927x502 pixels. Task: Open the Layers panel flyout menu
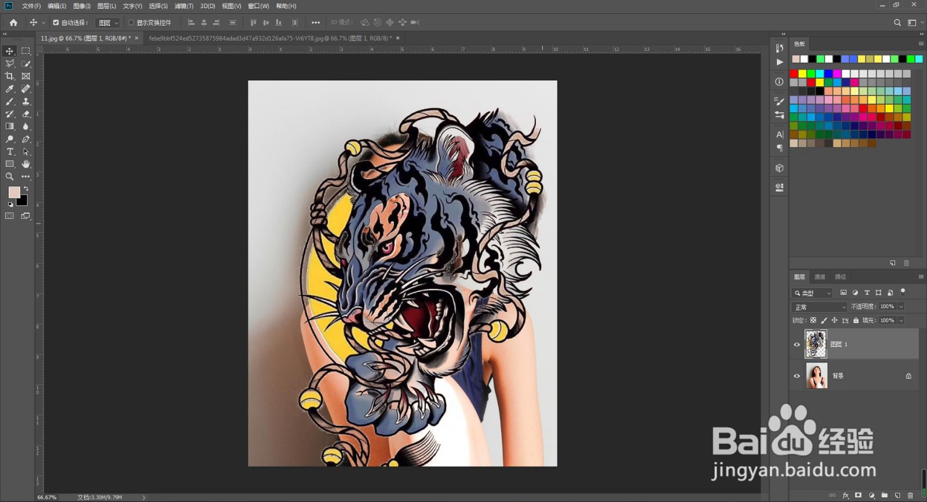[x=921, y=277]
